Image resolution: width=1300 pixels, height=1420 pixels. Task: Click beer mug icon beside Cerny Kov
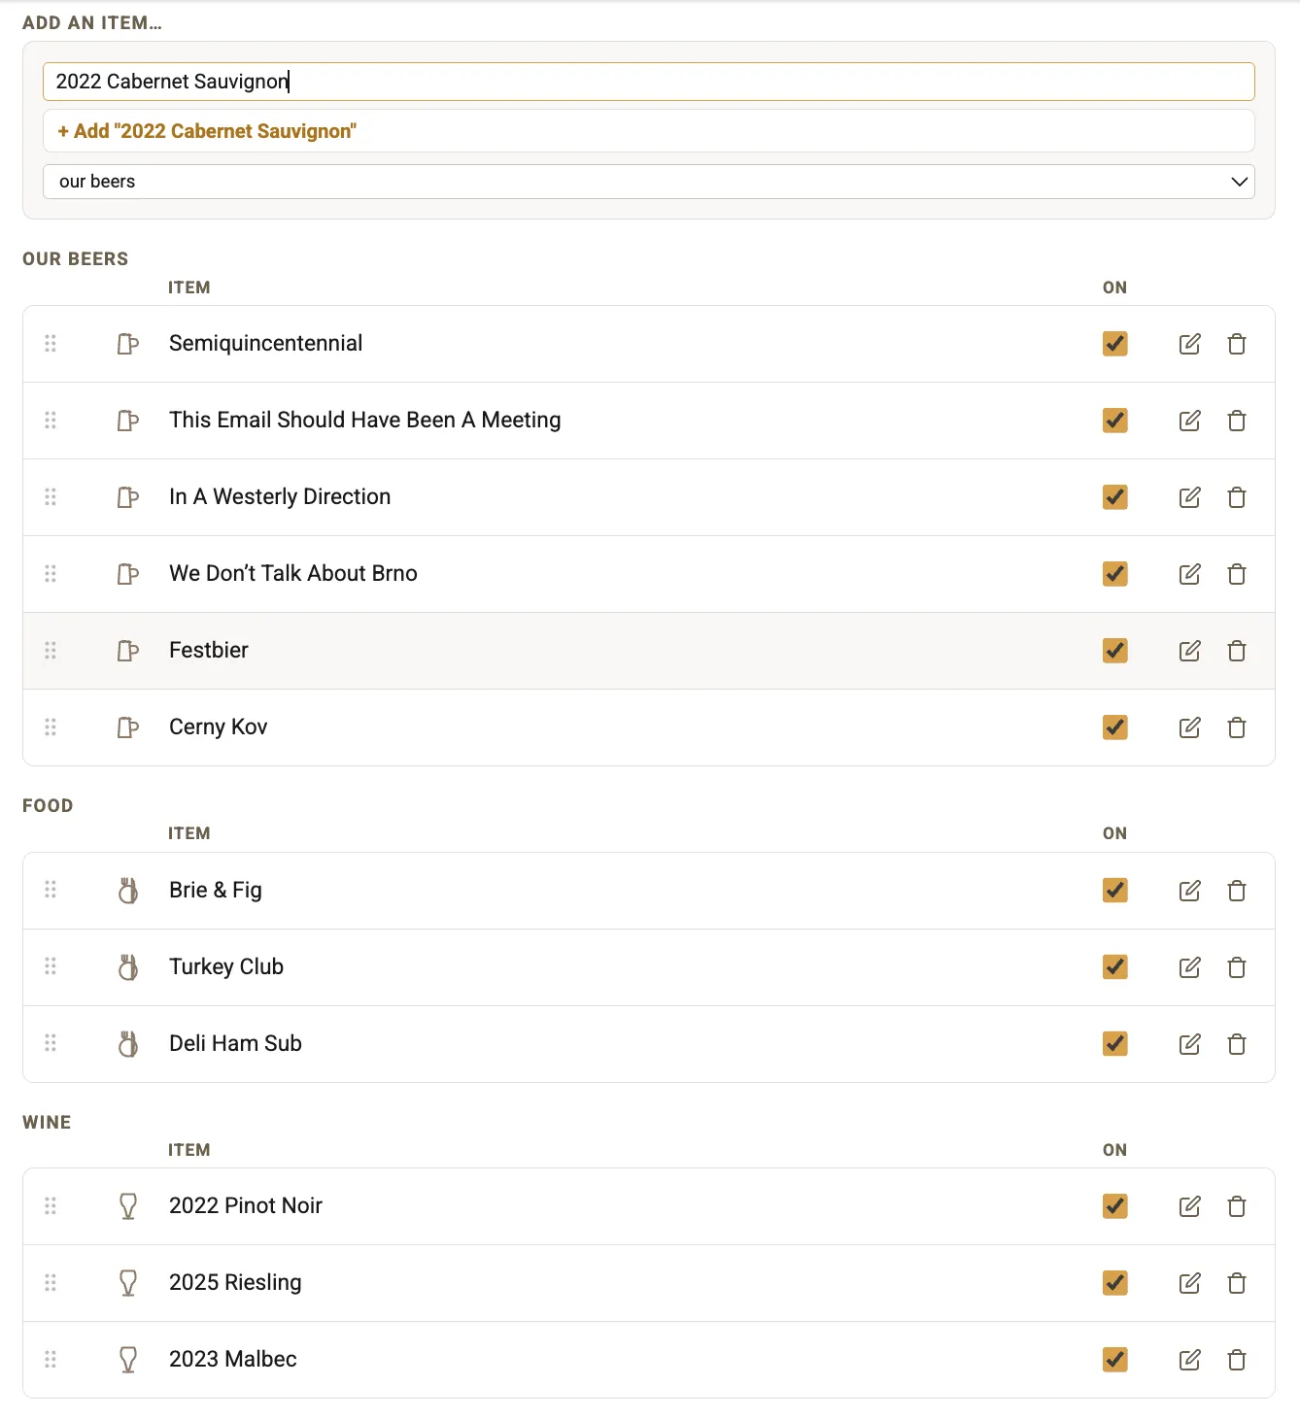128,727
